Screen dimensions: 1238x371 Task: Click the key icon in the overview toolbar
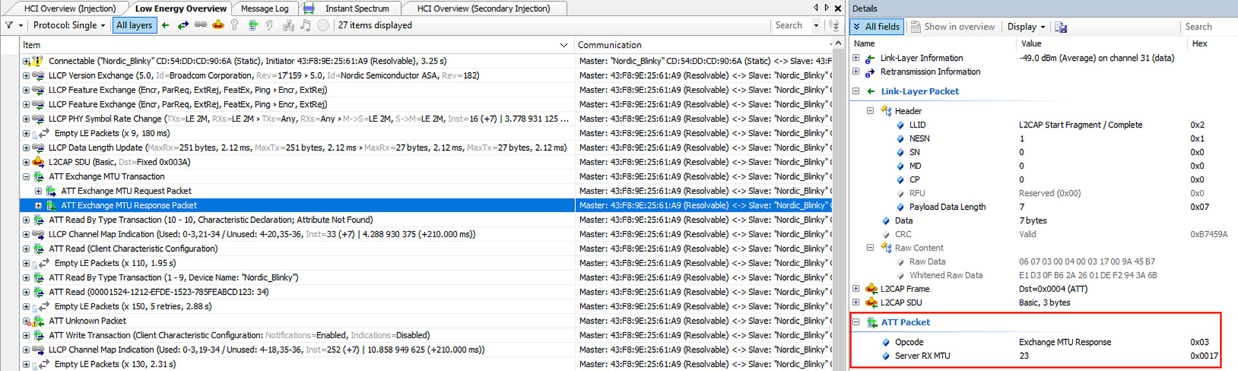(x=235, y=25)
